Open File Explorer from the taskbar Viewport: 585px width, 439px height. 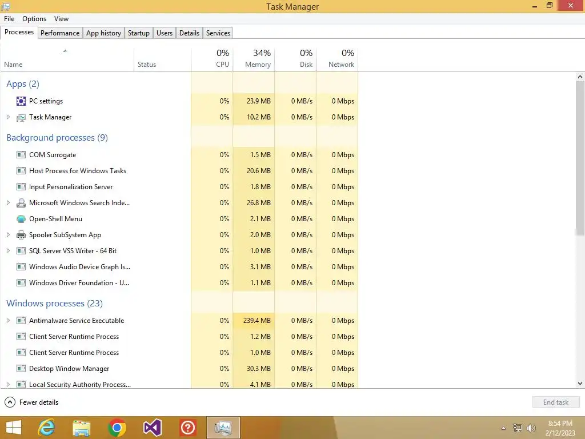(82, 428)
